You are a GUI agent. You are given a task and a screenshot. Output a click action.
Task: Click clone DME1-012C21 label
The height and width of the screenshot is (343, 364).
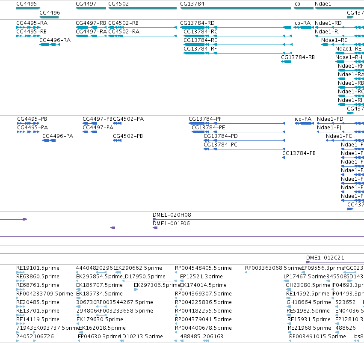pos(325,257)
